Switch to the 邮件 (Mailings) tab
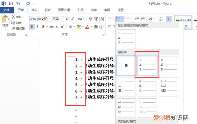This screenshot has height=124, width=197. tap(94, 10)
